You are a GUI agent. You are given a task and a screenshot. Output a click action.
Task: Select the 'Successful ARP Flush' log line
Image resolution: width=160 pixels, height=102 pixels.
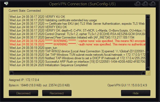pos(77,62)
